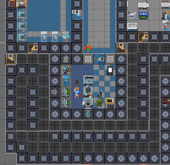This screenshot has height=165, width=170.
Task: Click the orange-framed crate with hand icon
Action: point(22,3)
